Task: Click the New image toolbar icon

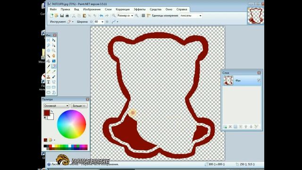Action: tap(51, 16)
